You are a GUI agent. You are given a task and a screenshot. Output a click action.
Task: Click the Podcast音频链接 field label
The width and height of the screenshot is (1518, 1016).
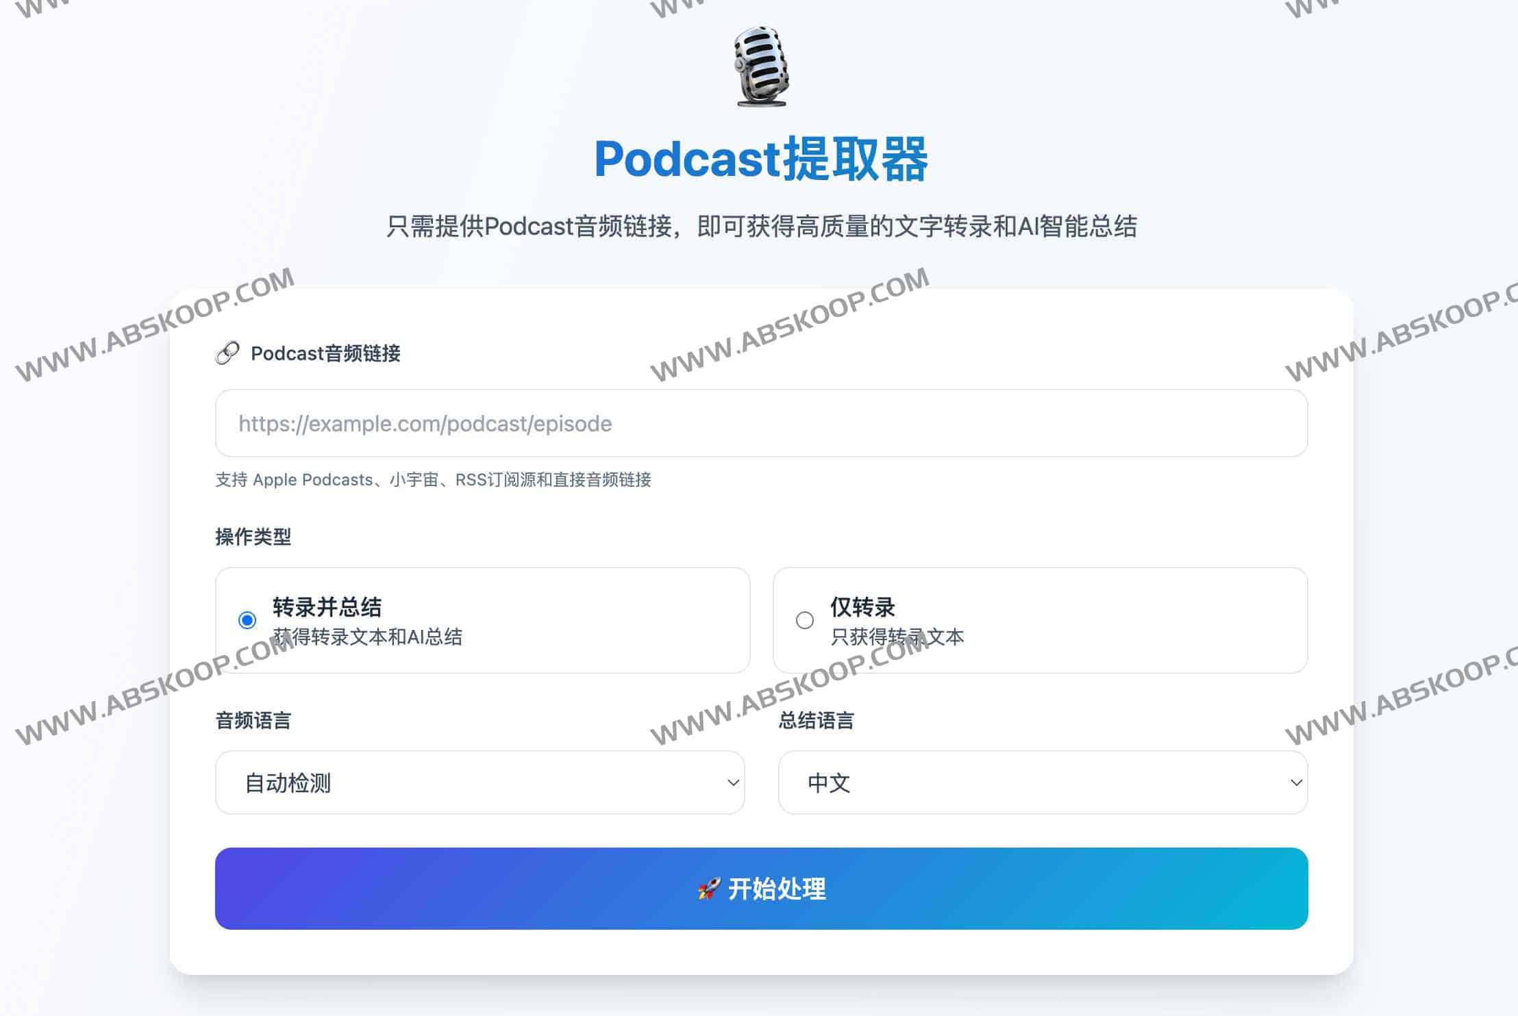325,354
